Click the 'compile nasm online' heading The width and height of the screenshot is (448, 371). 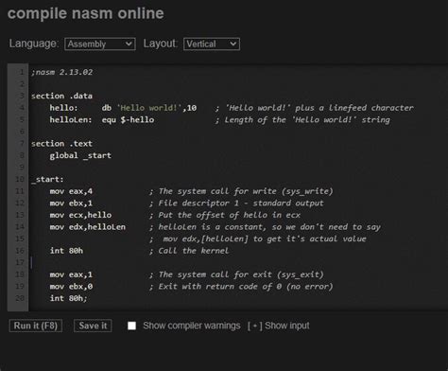click(86, 13)
